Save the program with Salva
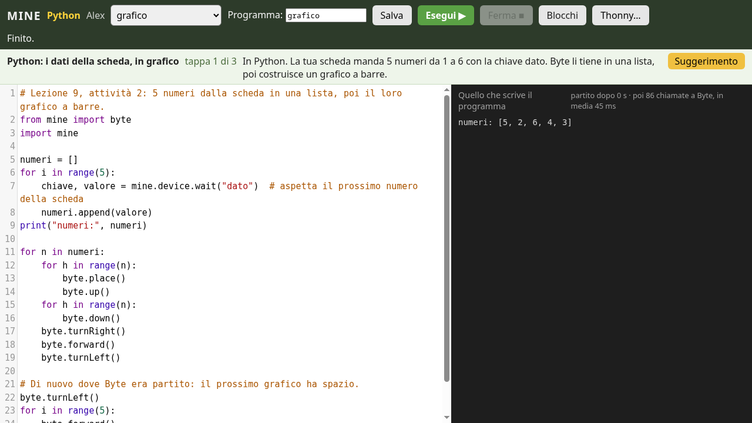The image size is (752, 423). coord(392,15)
